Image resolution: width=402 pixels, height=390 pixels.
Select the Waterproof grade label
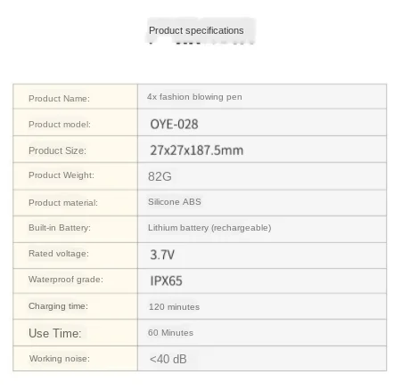click(66, 280)
